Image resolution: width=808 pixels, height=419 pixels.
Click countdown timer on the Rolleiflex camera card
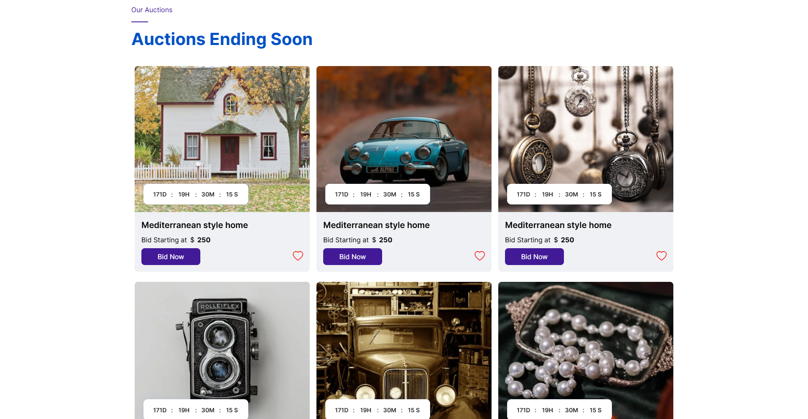point(196,410)
